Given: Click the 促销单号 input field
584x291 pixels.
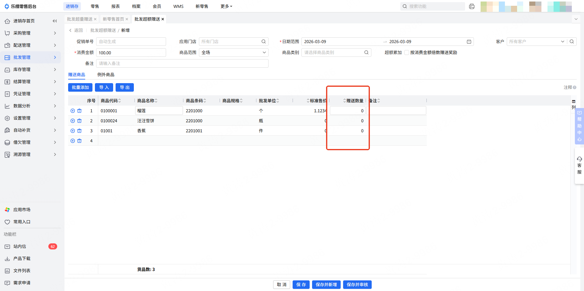Looking at the screenshot, I should click(x=131, y=42).
